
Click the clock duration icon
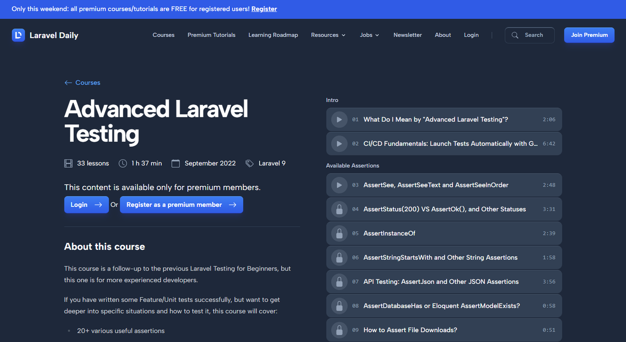coord(123,163)
